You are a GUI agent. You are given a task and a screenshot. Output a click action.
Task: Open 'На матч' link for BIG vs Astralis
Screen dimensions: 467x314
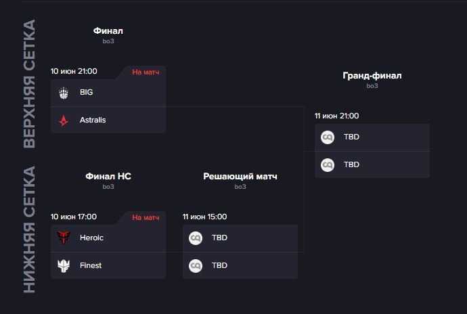[x=146, y=72]
